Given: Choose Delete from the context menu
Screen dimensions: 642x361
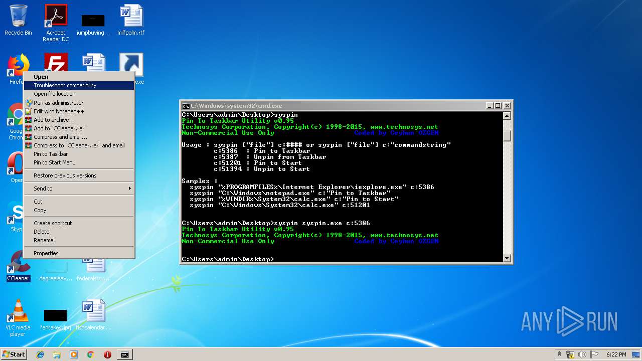Looking at the screenshot, I should point(79,232).
